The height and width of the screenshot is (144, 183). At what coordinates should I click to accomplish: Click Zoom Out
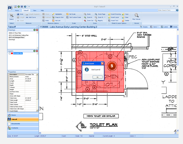[x=89, y=20]
